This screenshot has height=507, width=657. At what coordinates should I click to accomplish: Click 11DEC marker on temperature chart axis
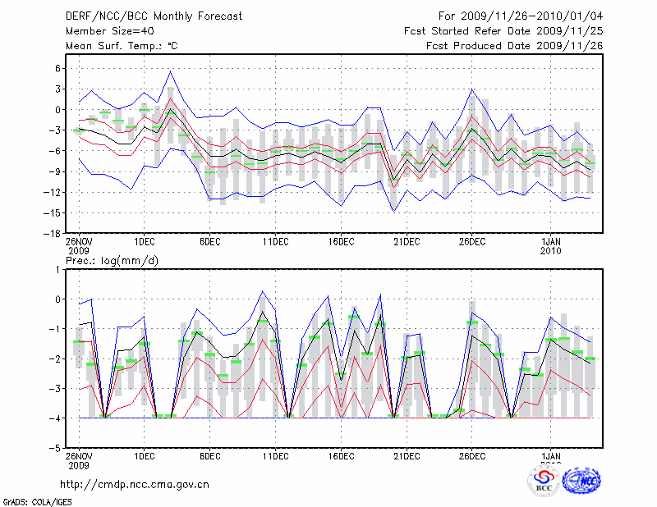tap(275, 241)
